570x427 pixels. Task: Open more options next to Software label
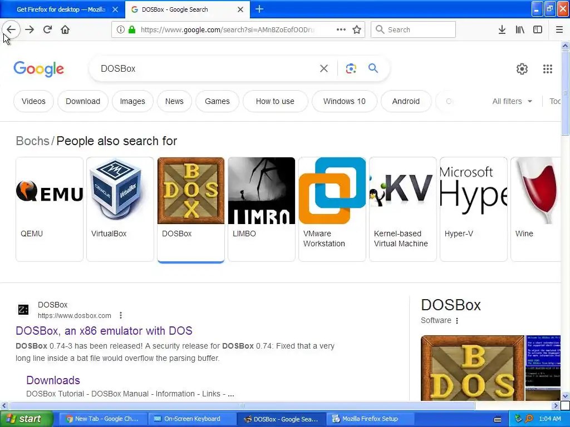457,321
